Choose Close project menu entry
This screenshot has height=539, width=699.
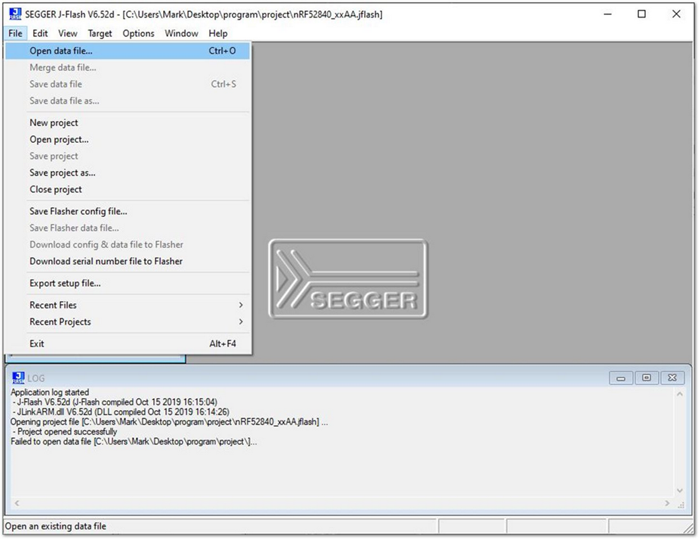pos(127,189)
